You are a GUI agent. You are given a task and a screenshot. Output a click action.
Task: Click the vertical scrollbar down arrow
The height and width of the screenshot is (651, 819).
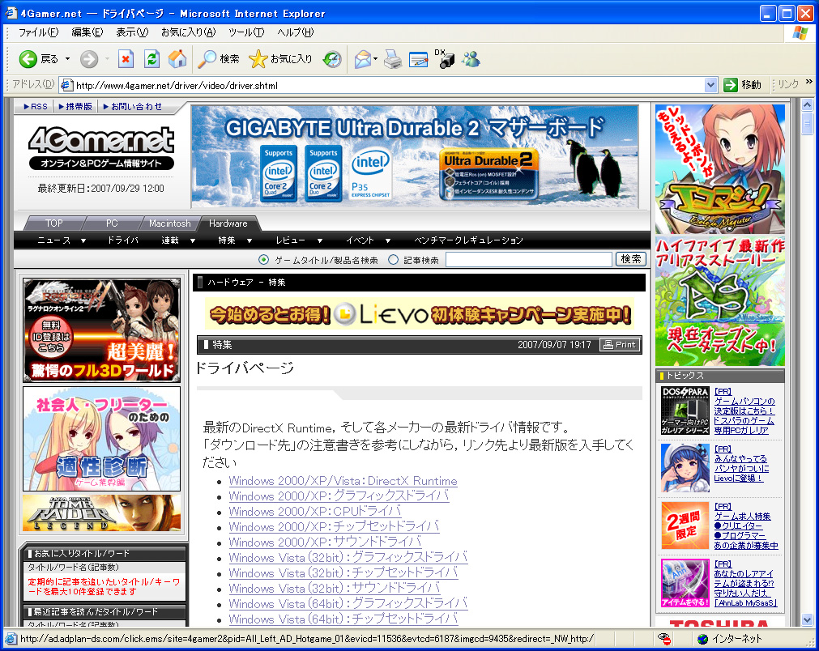(x=807, y=619)
